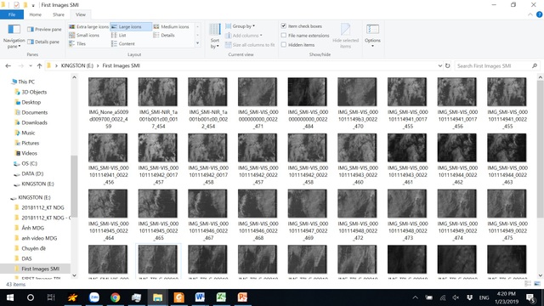Open recent locations dropdown arrow
This screenshot has width=544, height=306.
[31, 66]
